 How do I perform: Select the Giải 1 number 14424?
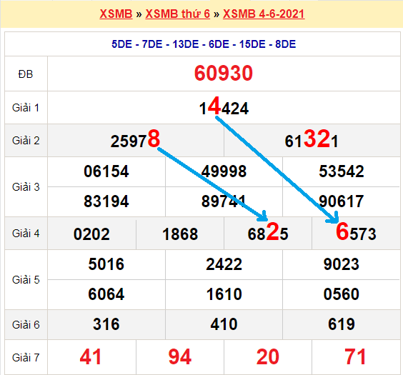click(224, 106)
